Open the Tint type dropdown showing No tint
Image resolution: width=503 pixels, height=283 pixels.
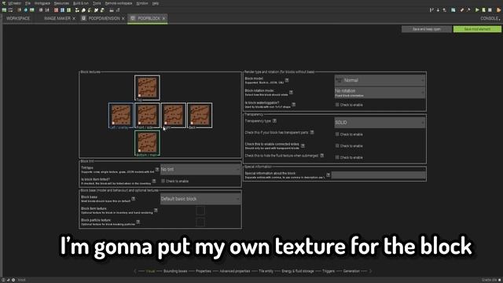200,170
